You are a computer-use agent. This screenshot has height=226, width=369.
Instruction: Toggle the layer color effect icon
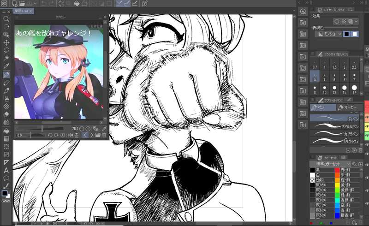351,21
